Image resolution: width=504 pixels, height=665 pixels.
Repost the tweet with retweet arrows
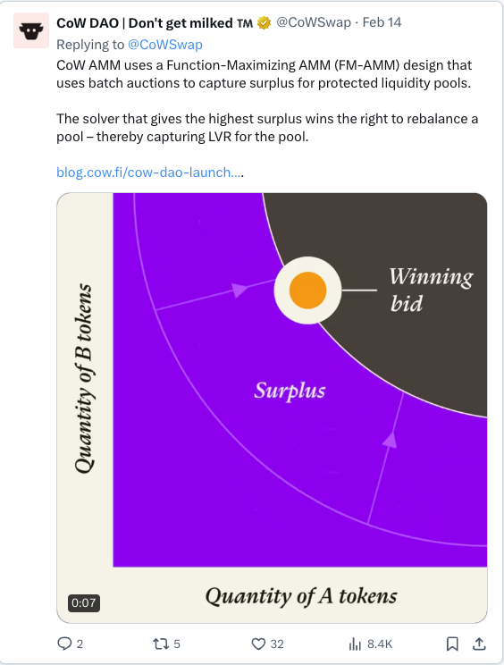point(161,644)
